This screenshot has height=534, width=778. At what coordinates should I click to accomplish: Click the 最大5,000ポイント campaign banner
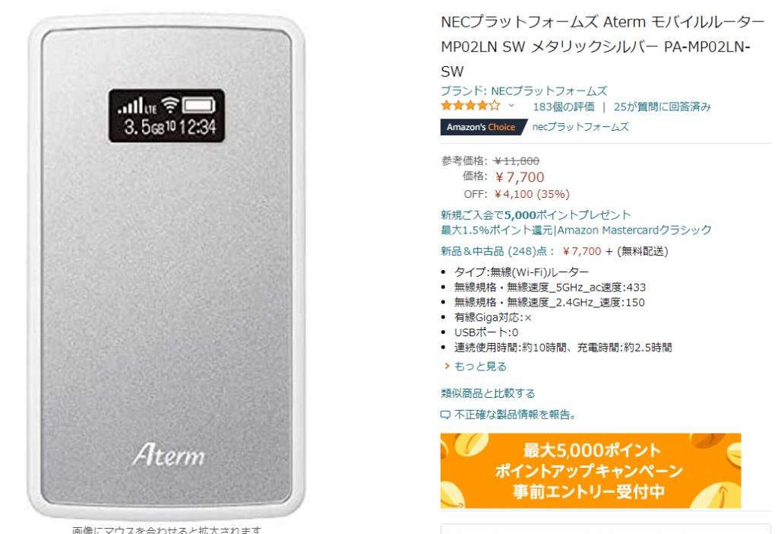pyautogui.click(x=590, y=470)
